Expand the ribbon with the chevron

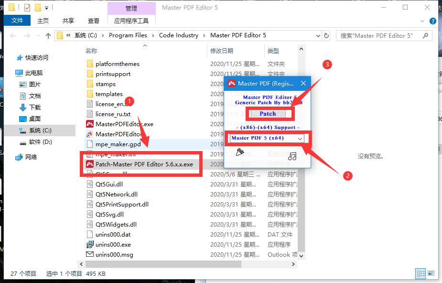coord(422,21)
